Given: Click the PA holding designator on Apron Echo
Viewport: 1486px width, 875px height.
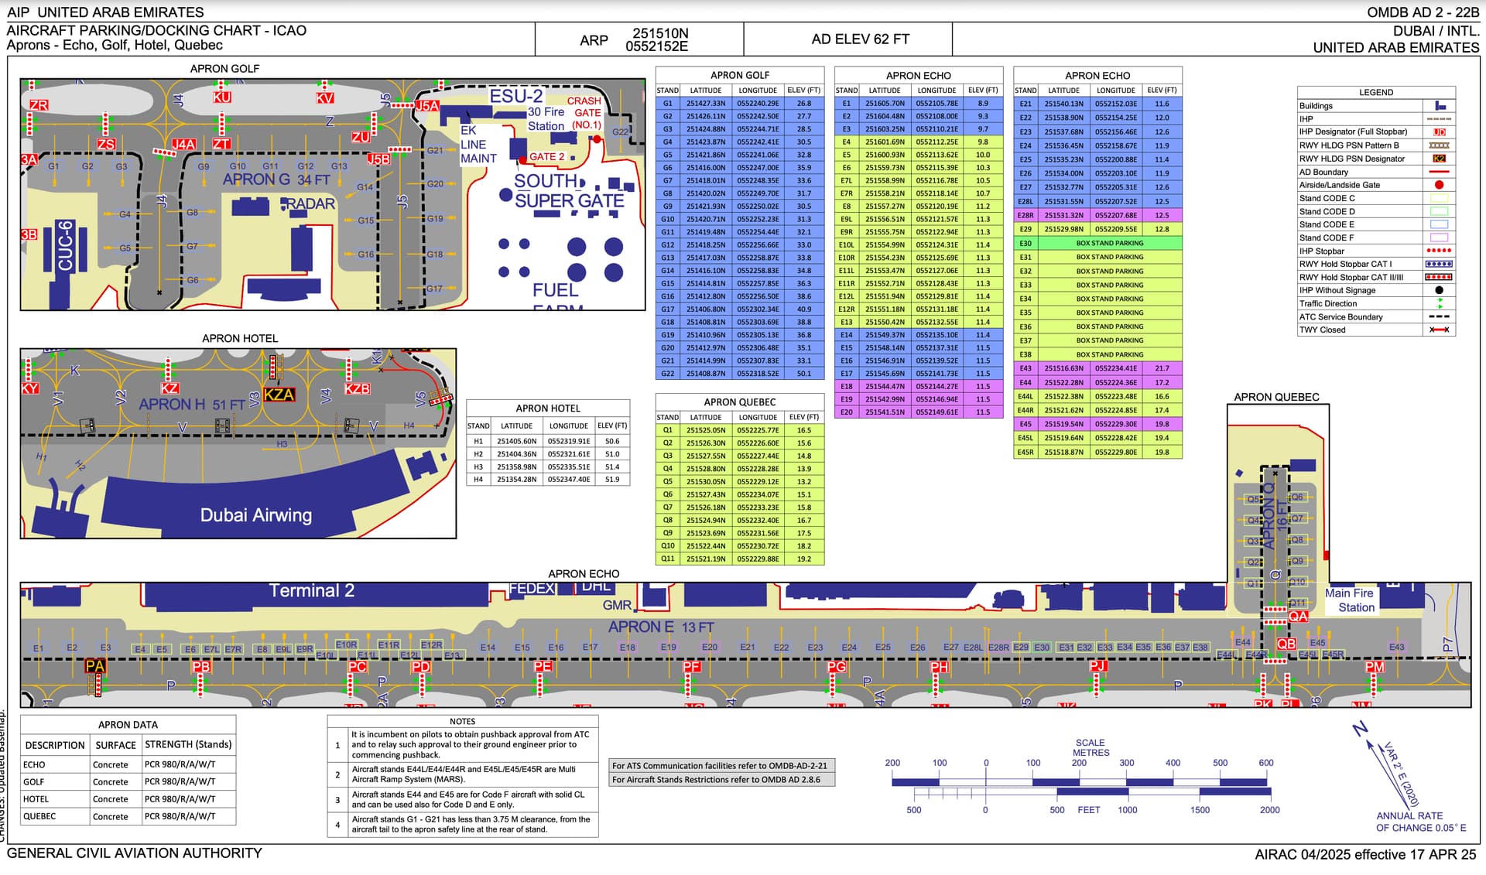Looking at the screenshot, I should pyautogui.click(x=95, y=666).
